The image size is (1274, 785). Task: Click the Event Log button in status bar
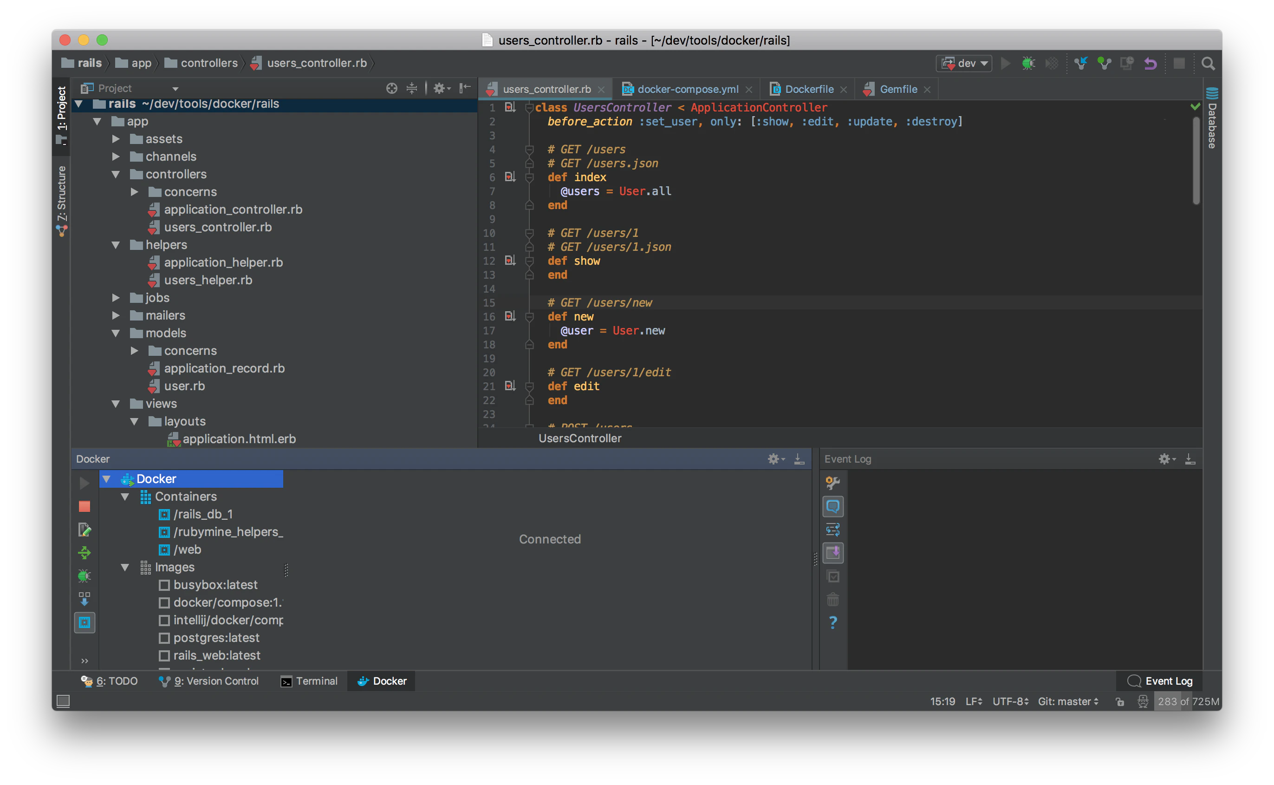(x=1160, y=681)
